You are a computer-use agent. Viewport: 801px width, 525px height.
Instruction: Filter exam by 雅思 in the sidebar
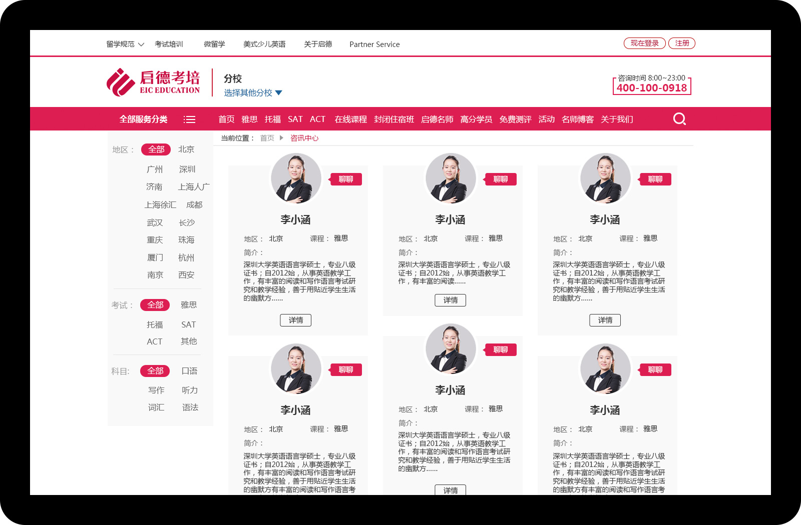point(189,305)
